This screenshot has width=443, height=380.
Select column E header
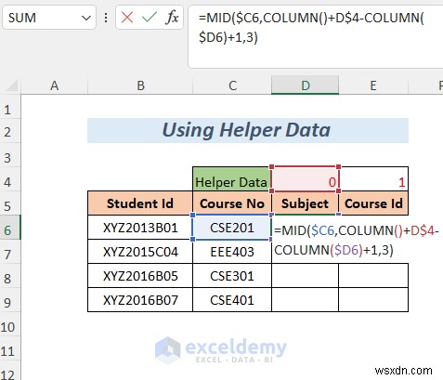tap(373, 85)
